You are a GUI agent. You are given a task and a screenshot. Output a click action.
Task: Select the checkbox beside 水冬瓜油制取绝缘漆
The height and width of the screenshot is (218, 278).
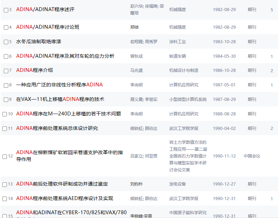point(5,41)
